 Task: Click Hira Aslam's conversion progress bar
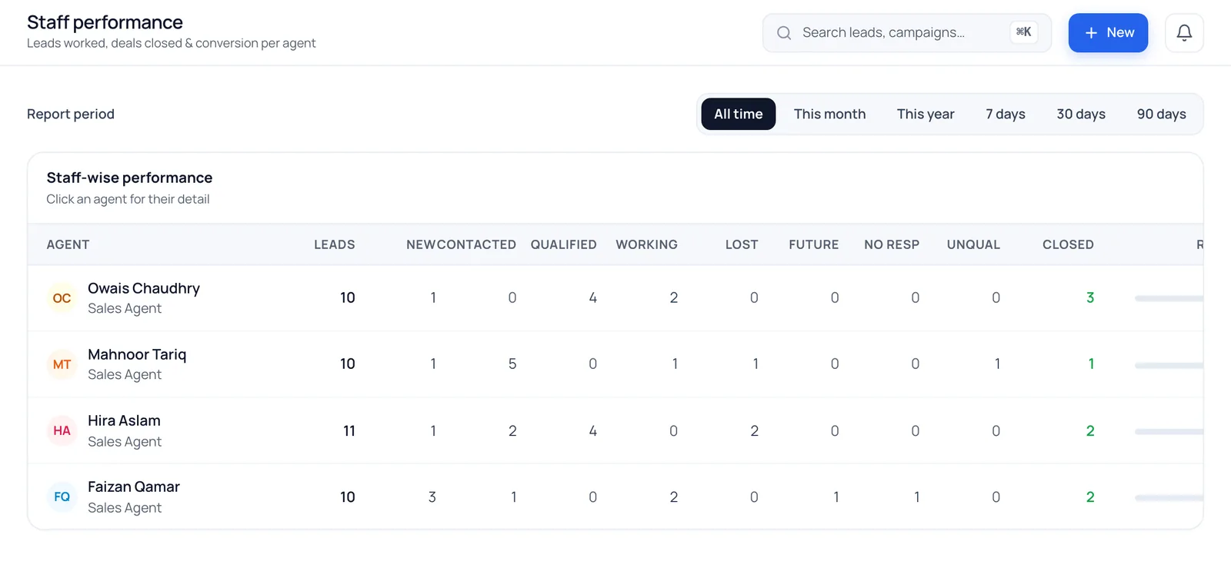tap(1169, 432)
